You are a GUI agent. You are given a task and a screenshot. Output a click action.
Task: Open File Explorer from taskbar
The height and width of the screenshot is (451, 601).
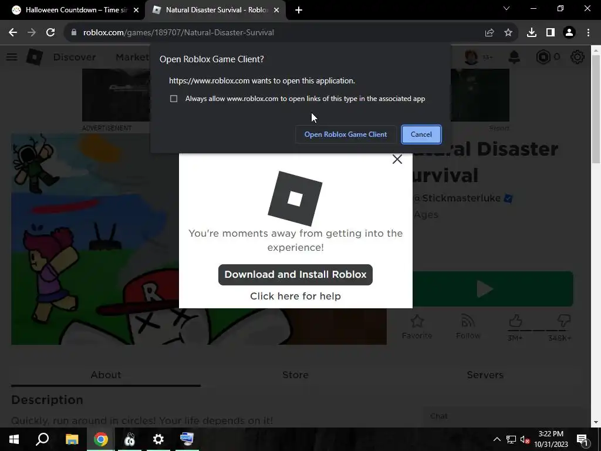[72, 439]
